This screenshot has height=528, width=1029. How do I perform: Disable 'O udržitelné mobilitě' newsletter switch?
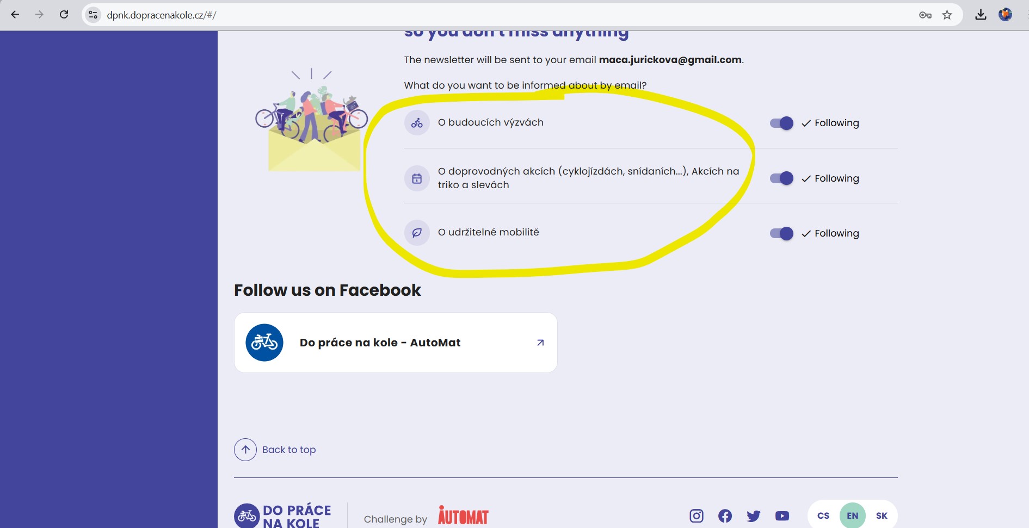click(x=781, y=233)
